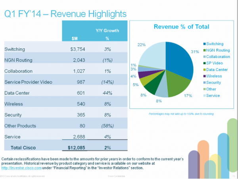Click the NGN Routing row label in table
The height and width of the screenshot is (179, 238).
pos(18,60)
